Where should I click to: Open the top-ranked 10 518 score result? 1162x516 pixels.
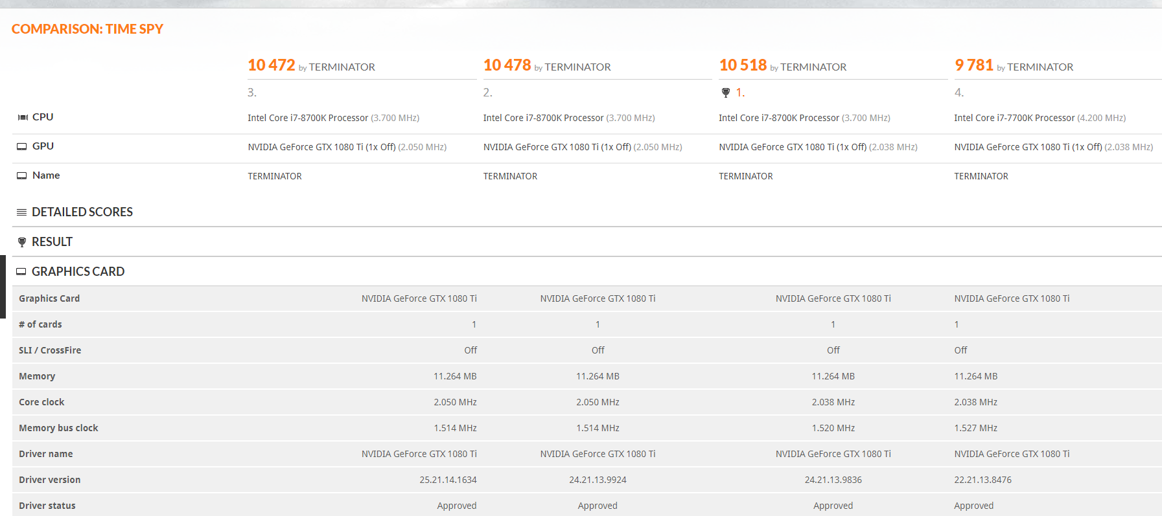(743, 65)
